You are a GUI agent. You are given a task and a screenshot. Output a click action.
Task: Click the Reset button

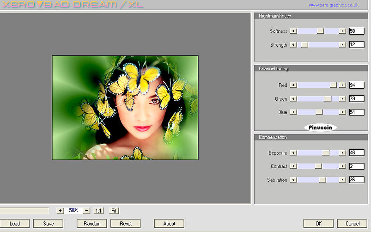click(x=126, y=224)
